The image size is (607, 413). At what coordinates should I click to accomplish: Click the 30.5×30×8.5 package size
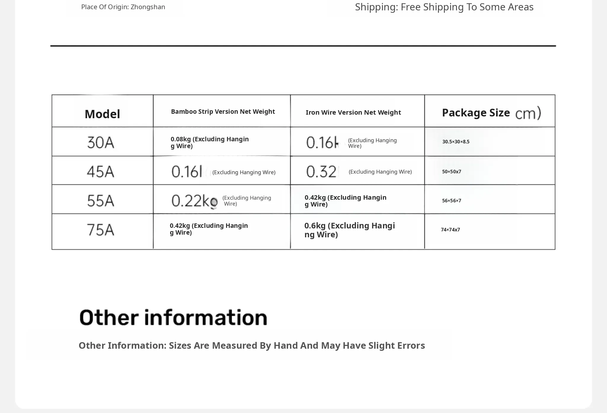pyautogui.click(x=456, y=142)
